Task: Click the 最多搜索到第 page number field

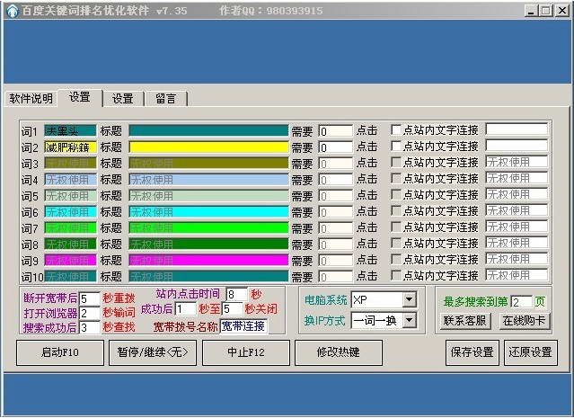Action: 522,302
